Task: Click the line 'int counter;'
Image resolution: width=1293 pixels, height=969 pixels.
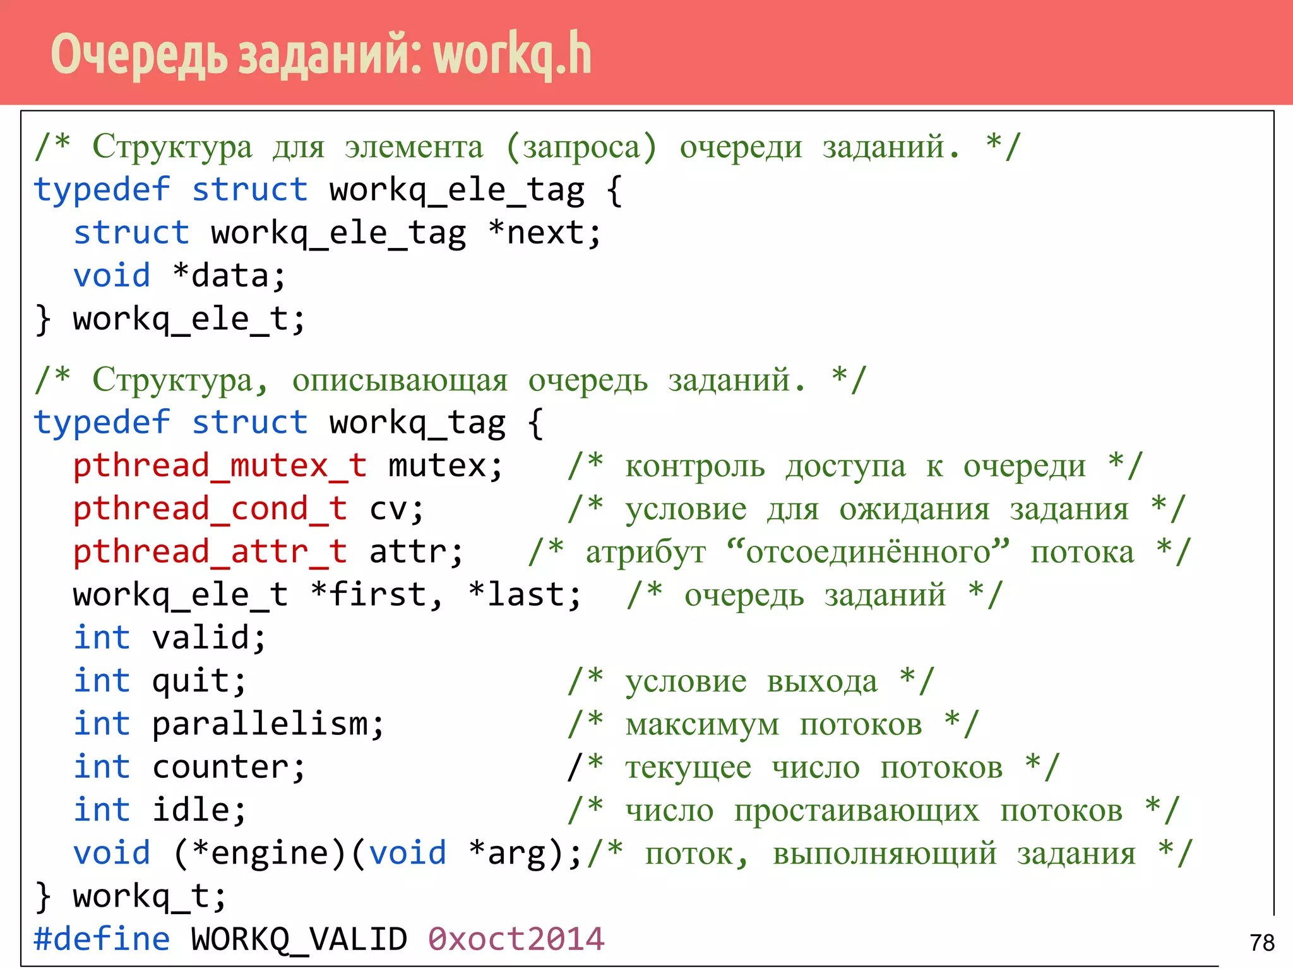Action: point(189,767)
